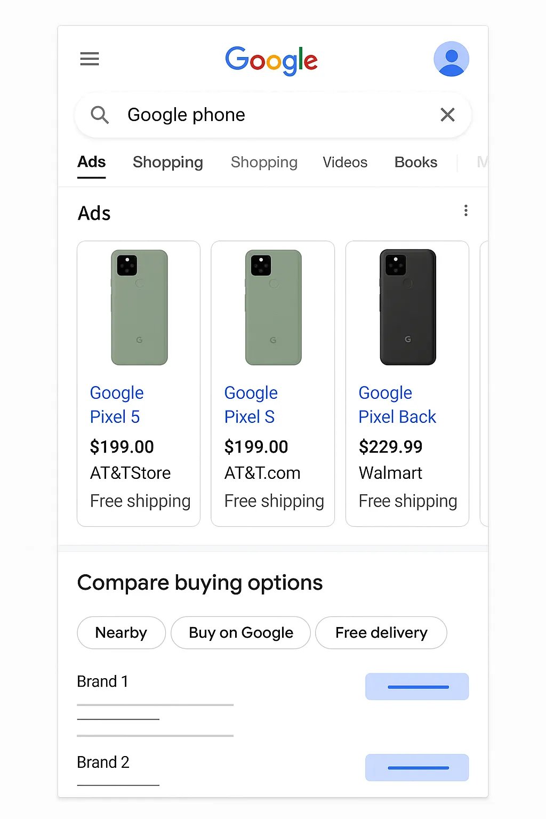Select the Ads tab
Viewport: 546px width, 819px height.
[x=92, y=162]
